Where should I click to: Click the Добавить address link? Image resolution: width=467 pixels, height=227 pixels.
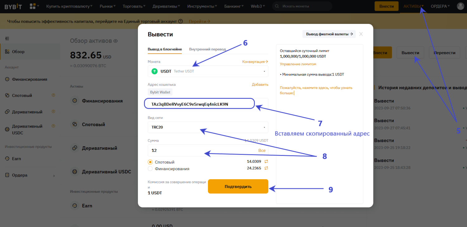[260, 84]
